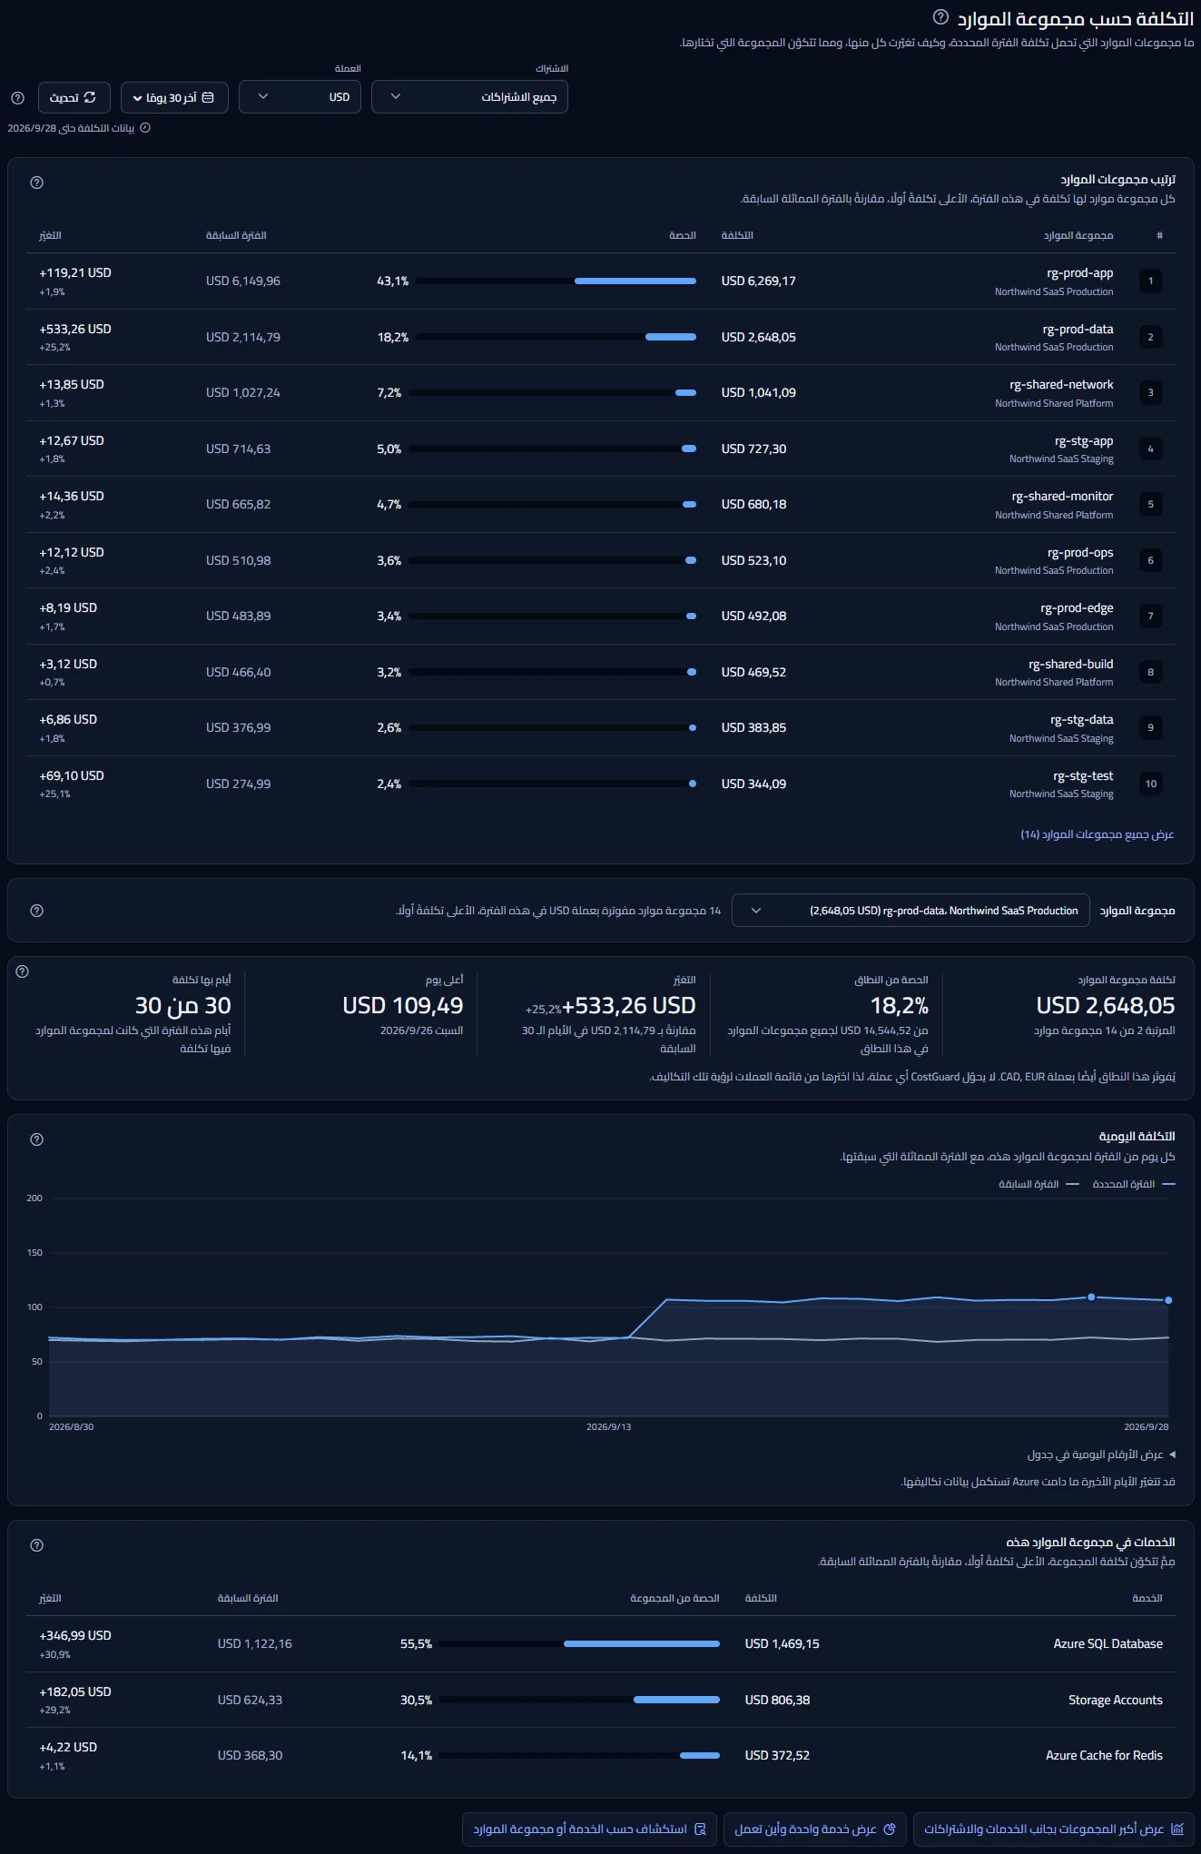The image size is (1201, 1854).
Task: Click rank badge 10 for rg-stg-test
Action: point(1151,784)
